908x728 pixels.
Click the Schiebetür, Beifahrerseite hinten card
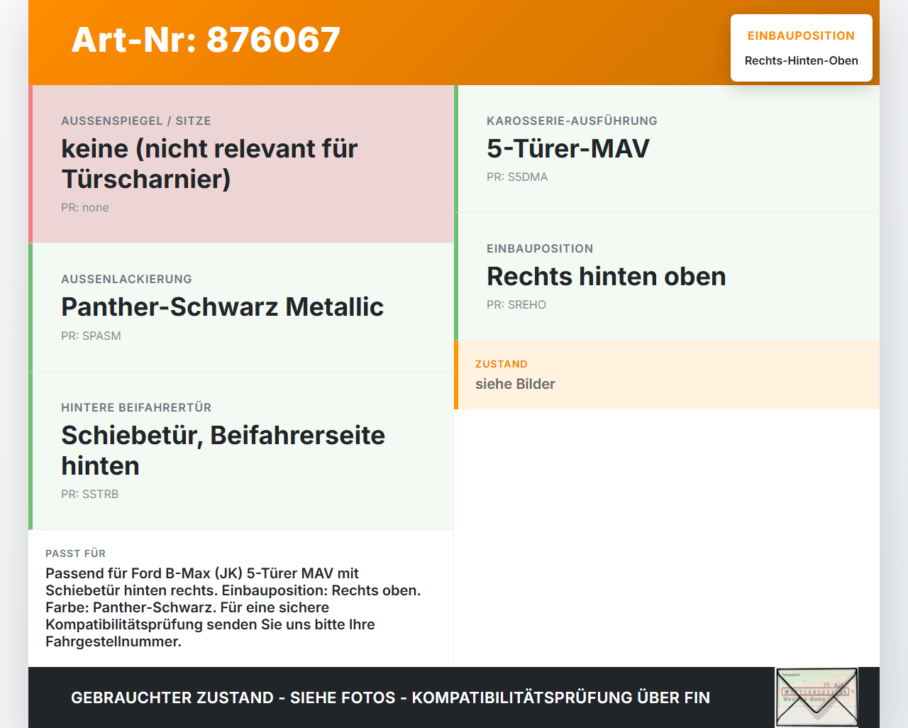241,451
